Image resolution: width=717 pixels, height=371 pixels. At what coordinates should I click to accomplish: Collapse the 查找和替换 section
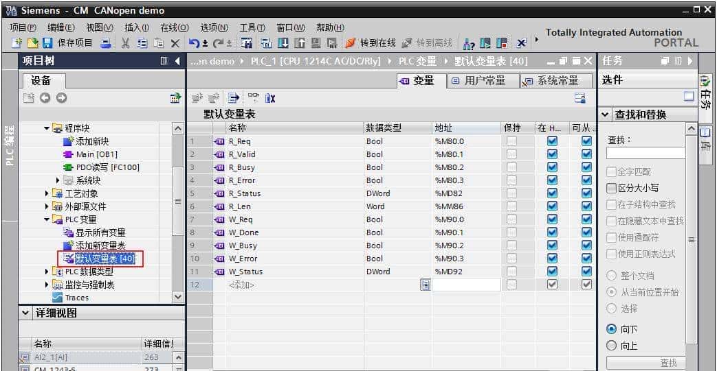point(605,115)
